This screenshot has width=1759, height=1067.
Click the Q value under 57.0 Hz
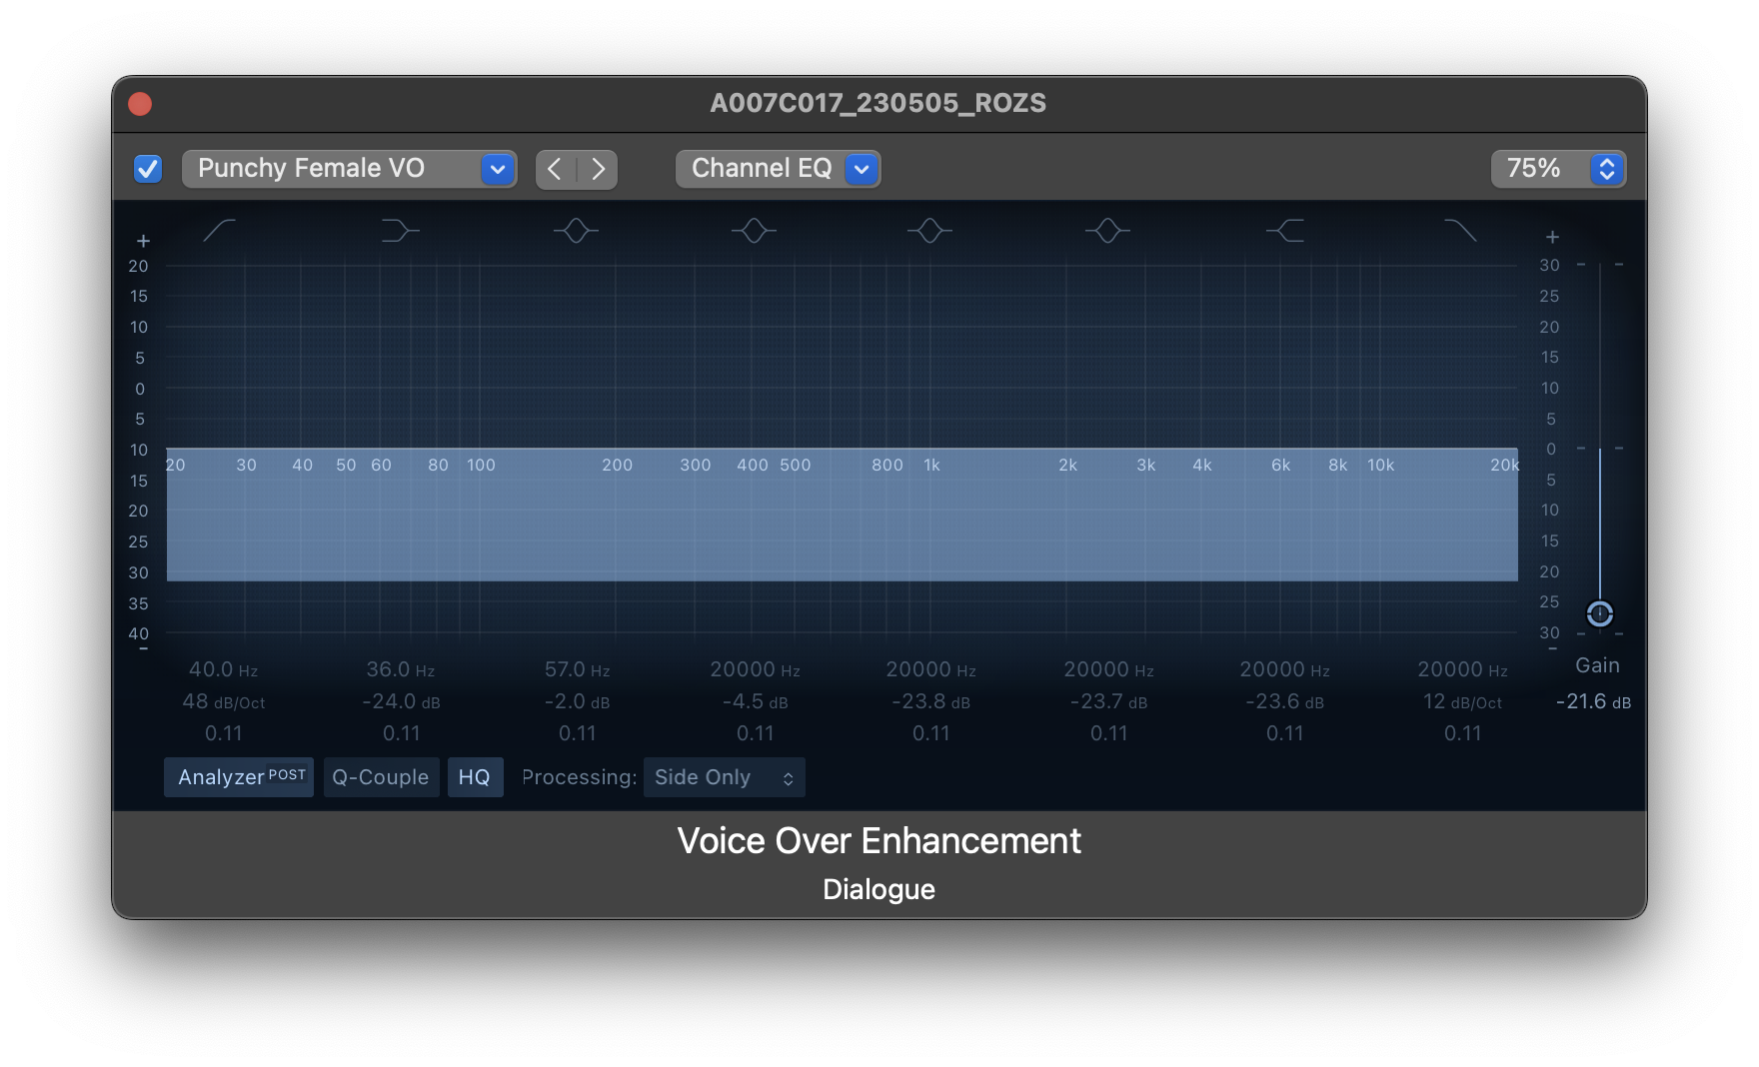(578, 733)
